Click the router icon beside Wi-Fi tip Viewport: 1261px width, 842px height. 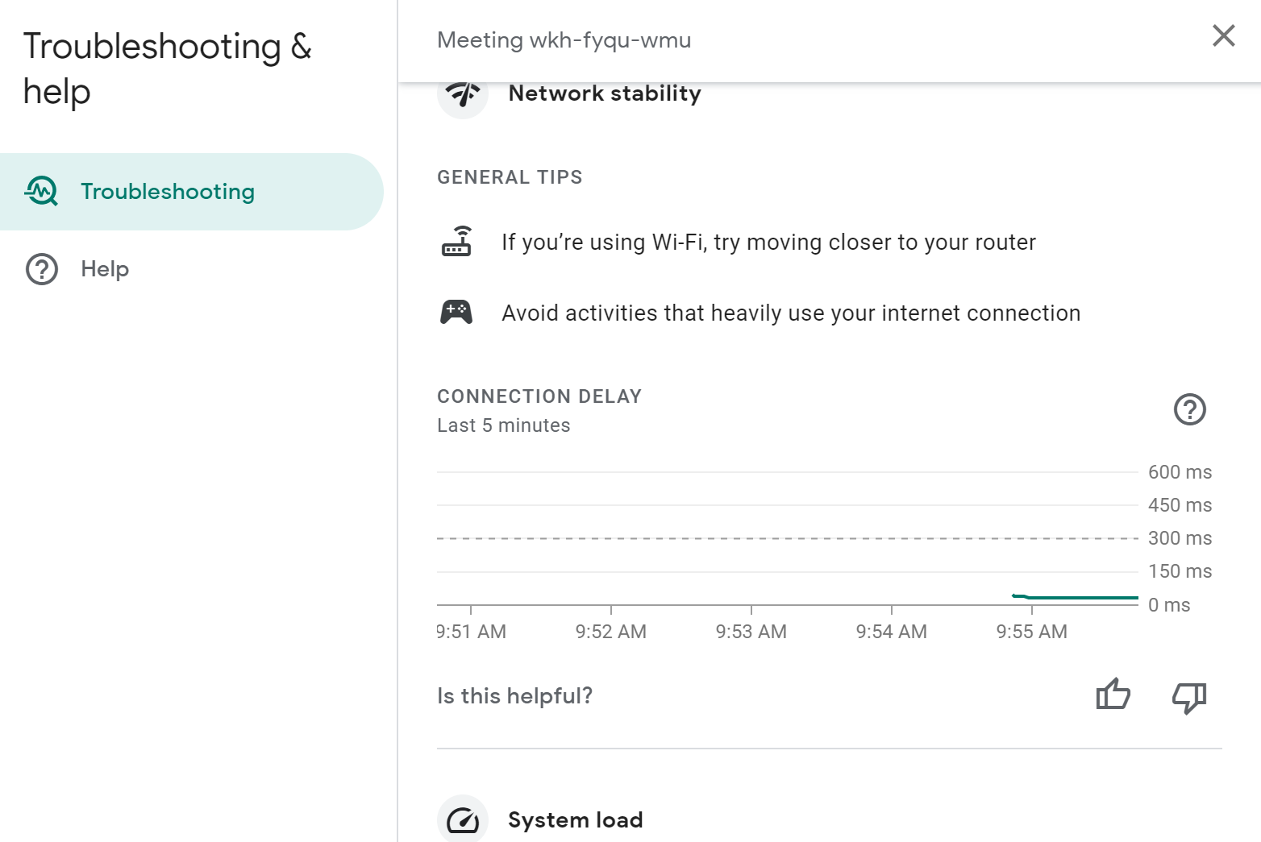click(457, 242)
